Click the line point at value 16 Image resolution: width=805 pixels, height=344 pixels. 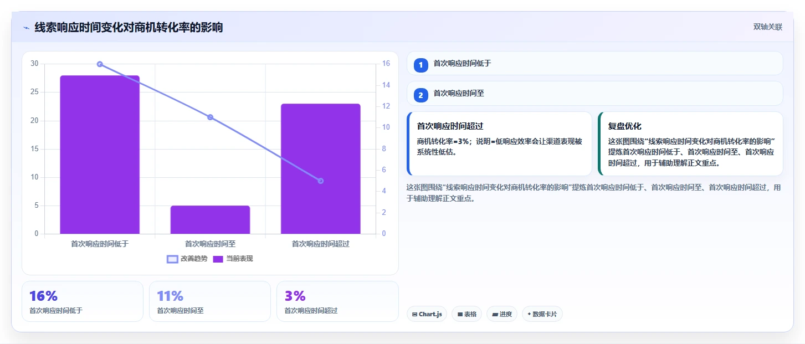[100, 64]
